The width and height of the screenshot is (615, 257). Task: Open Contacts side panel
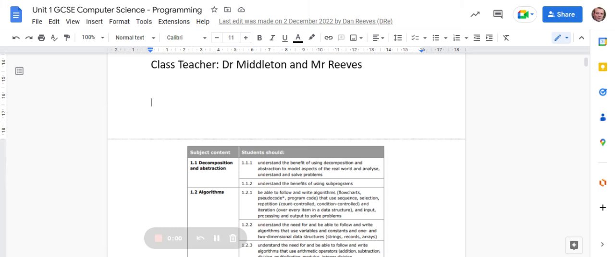(603, 117)
